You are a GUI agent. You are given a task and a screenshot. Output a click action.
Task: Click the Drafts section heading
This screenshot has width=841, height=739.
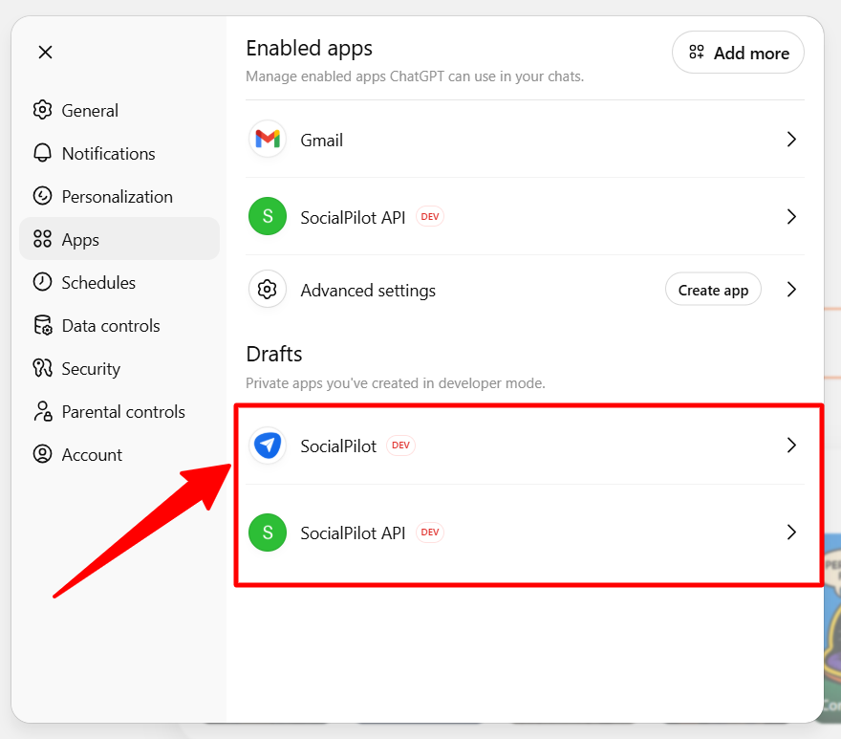click(274, 355)
